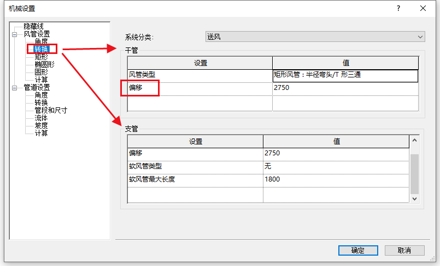Image resolution: width=440 pixels, height=266 pixels.
Task: Select 坡度 in the pipe settings tree
Action: coord(41,125)
